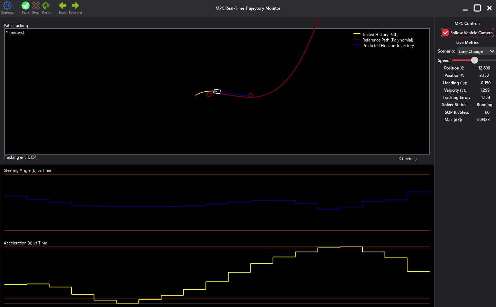
Task: Toggle the Follow Vehicle Camera checkbox
Action: click(x=446, y=32)
